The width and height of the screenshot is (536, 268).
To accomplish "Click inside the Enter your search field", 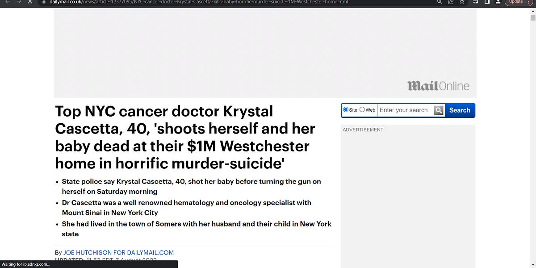I will (404, 110).
